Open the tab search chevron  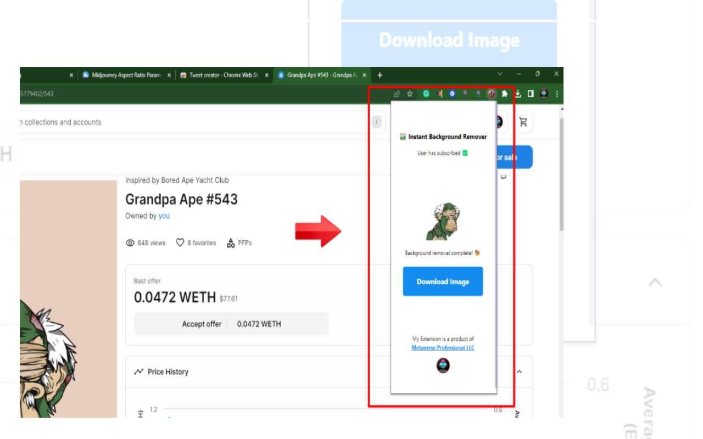point(500,74)
